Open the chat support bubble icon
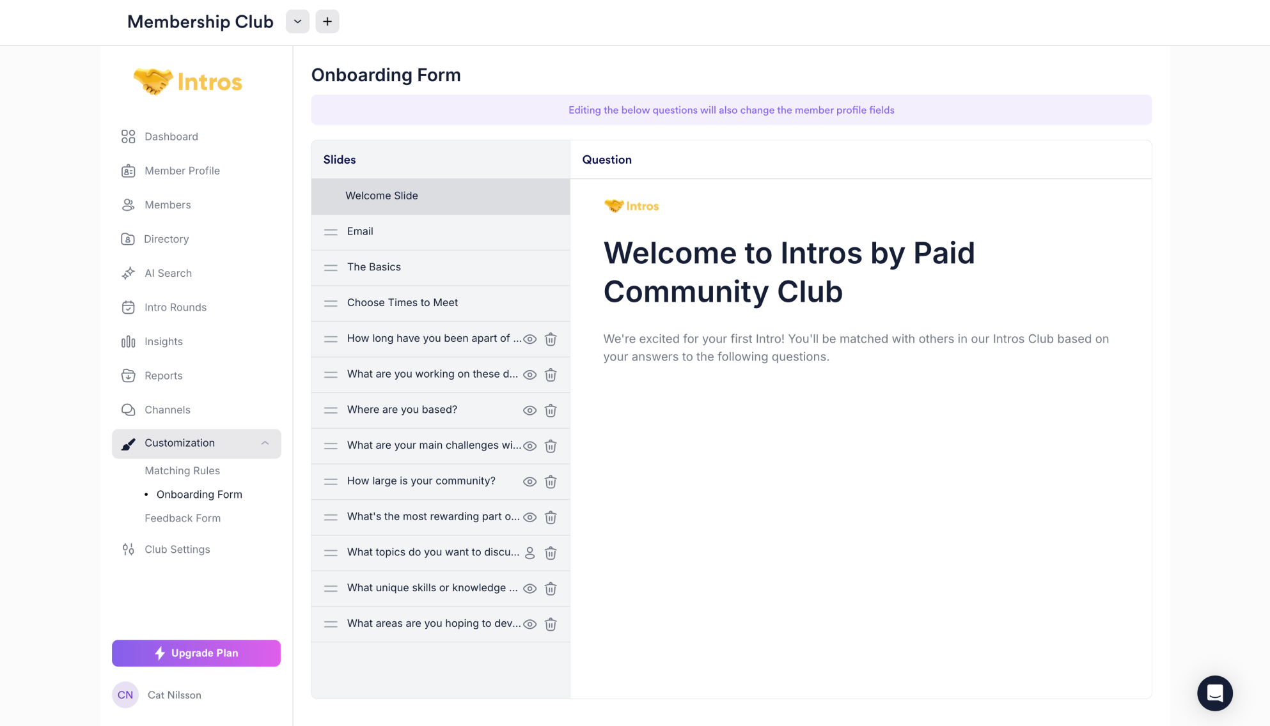This screenshot has width=1270, height=726. tap(1214, 693)
